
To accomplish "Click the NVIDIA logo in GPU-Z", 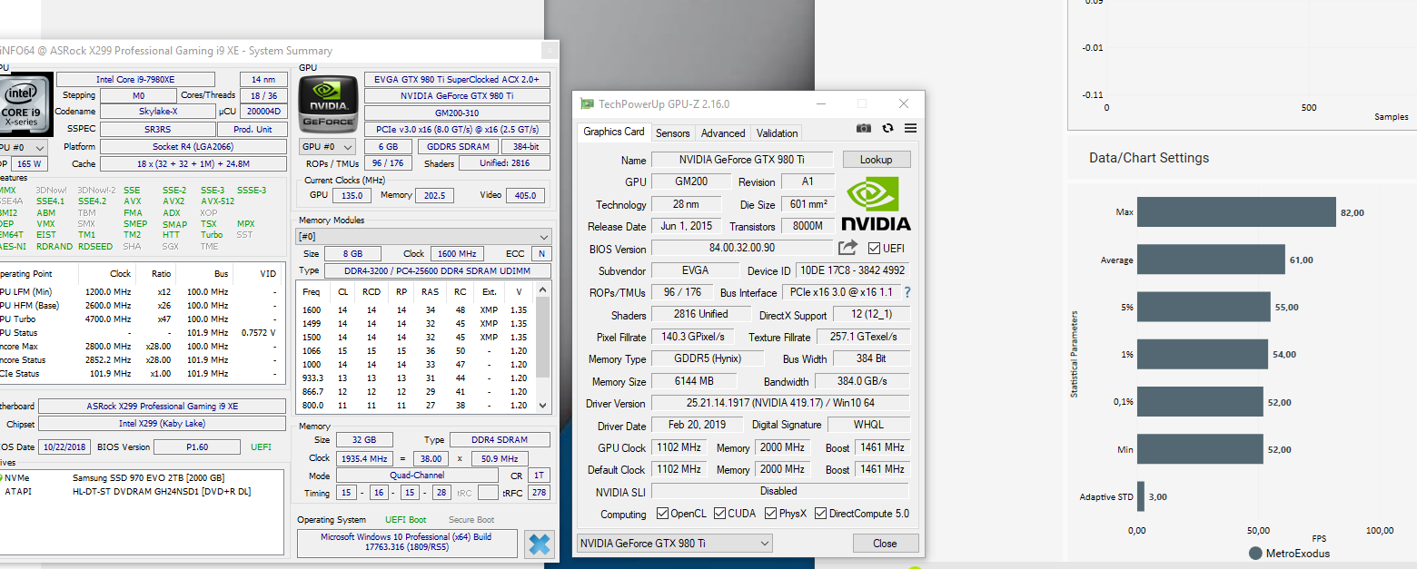I will coord(876,203).
